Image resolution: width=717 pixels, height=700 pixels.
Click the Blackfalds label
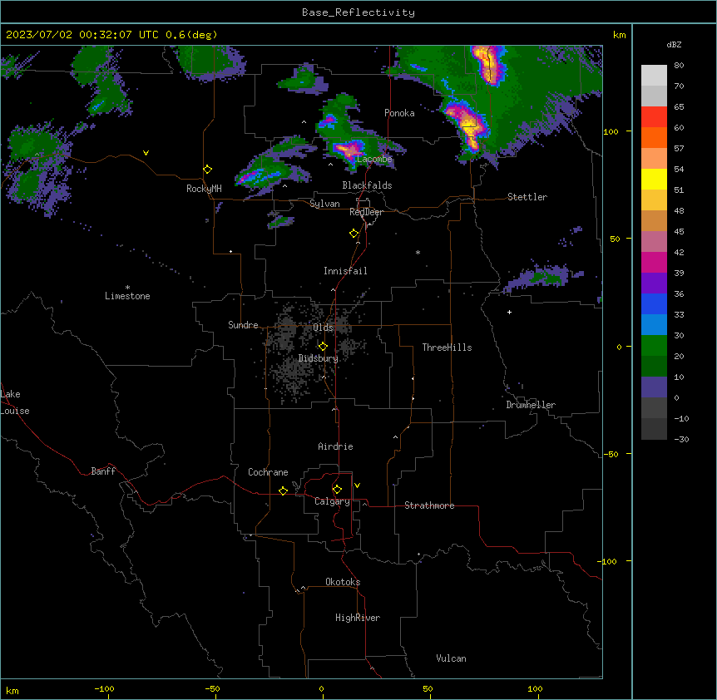(x=367, y=185)
